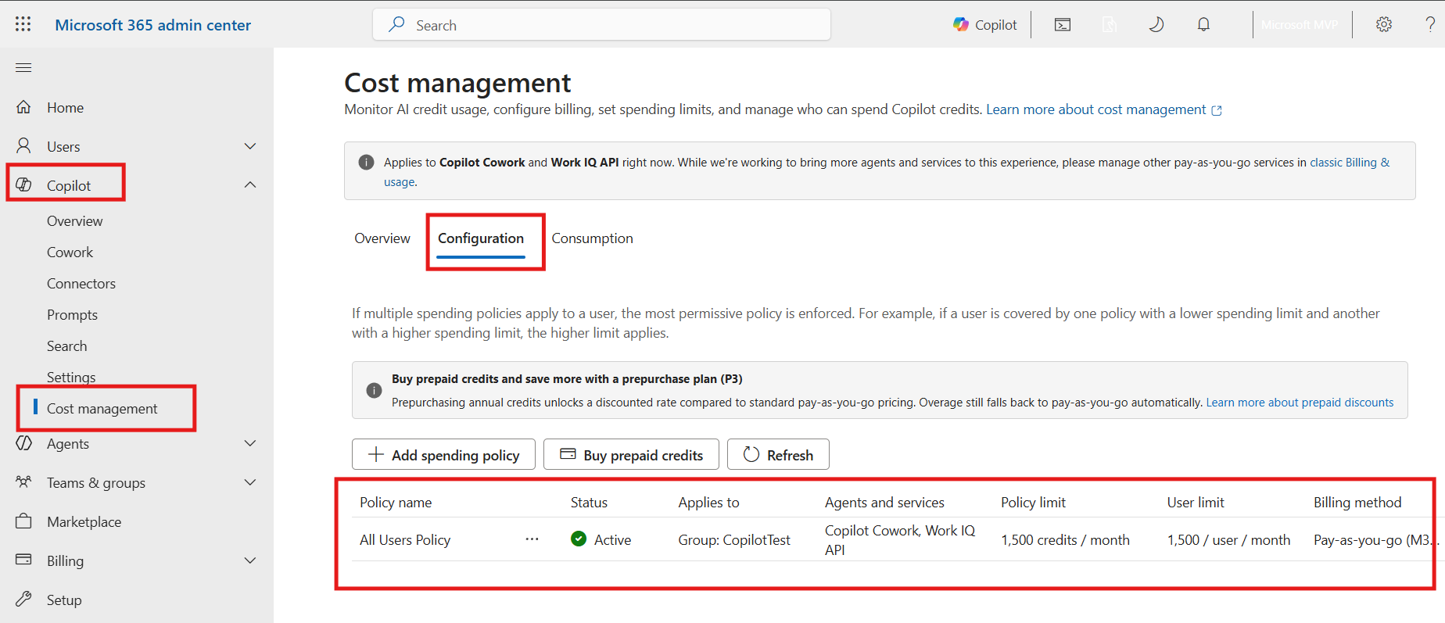Collapse the Copilot section chevron

point(250,184)
